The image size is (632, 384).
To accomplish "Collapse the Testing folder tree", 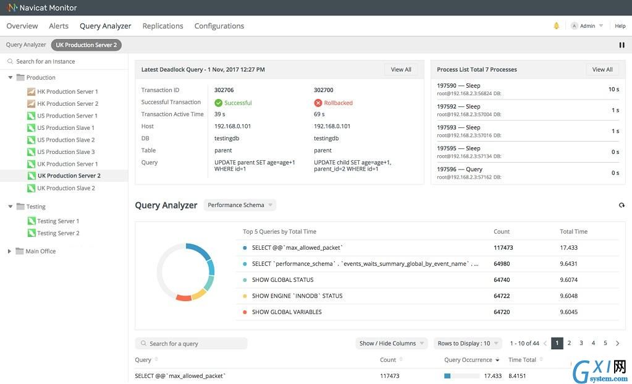I will [10, 206].
